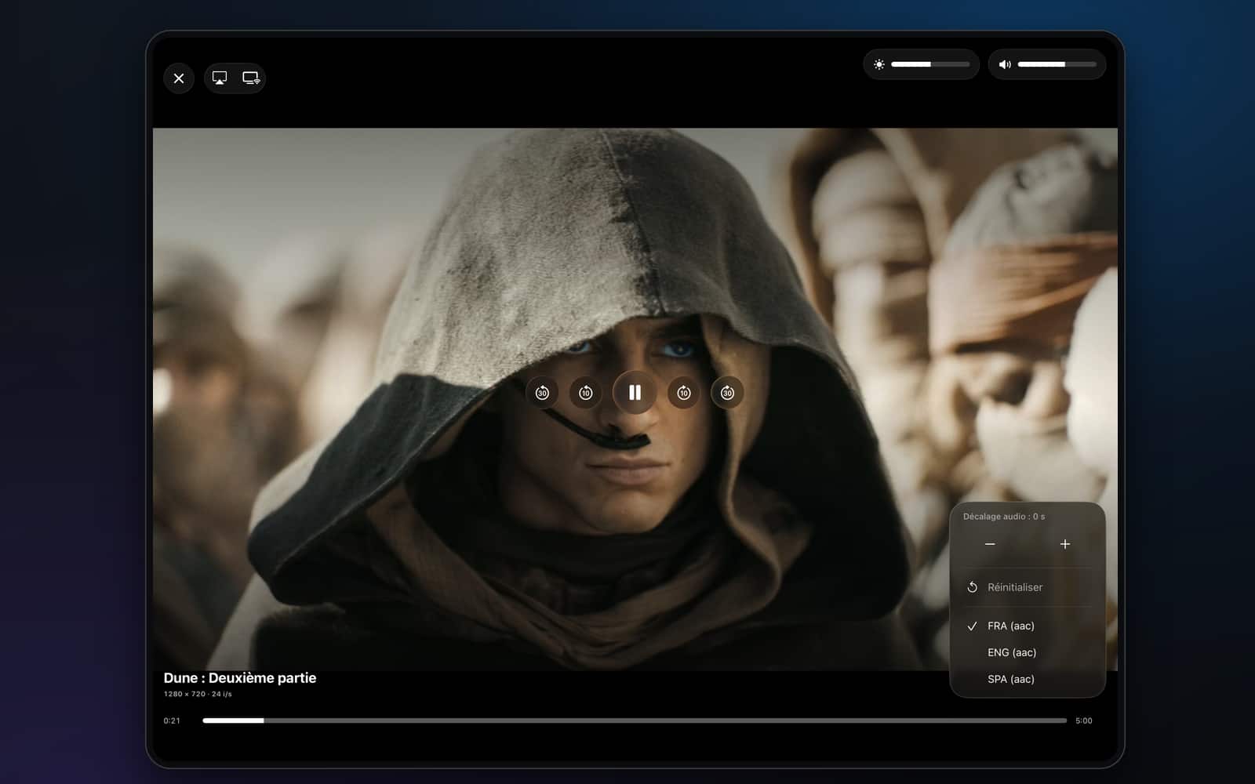This screenshot has height=784, width=1255.
Task: Click the Décalage audio : 0 s label
Action: point(1004,517)
